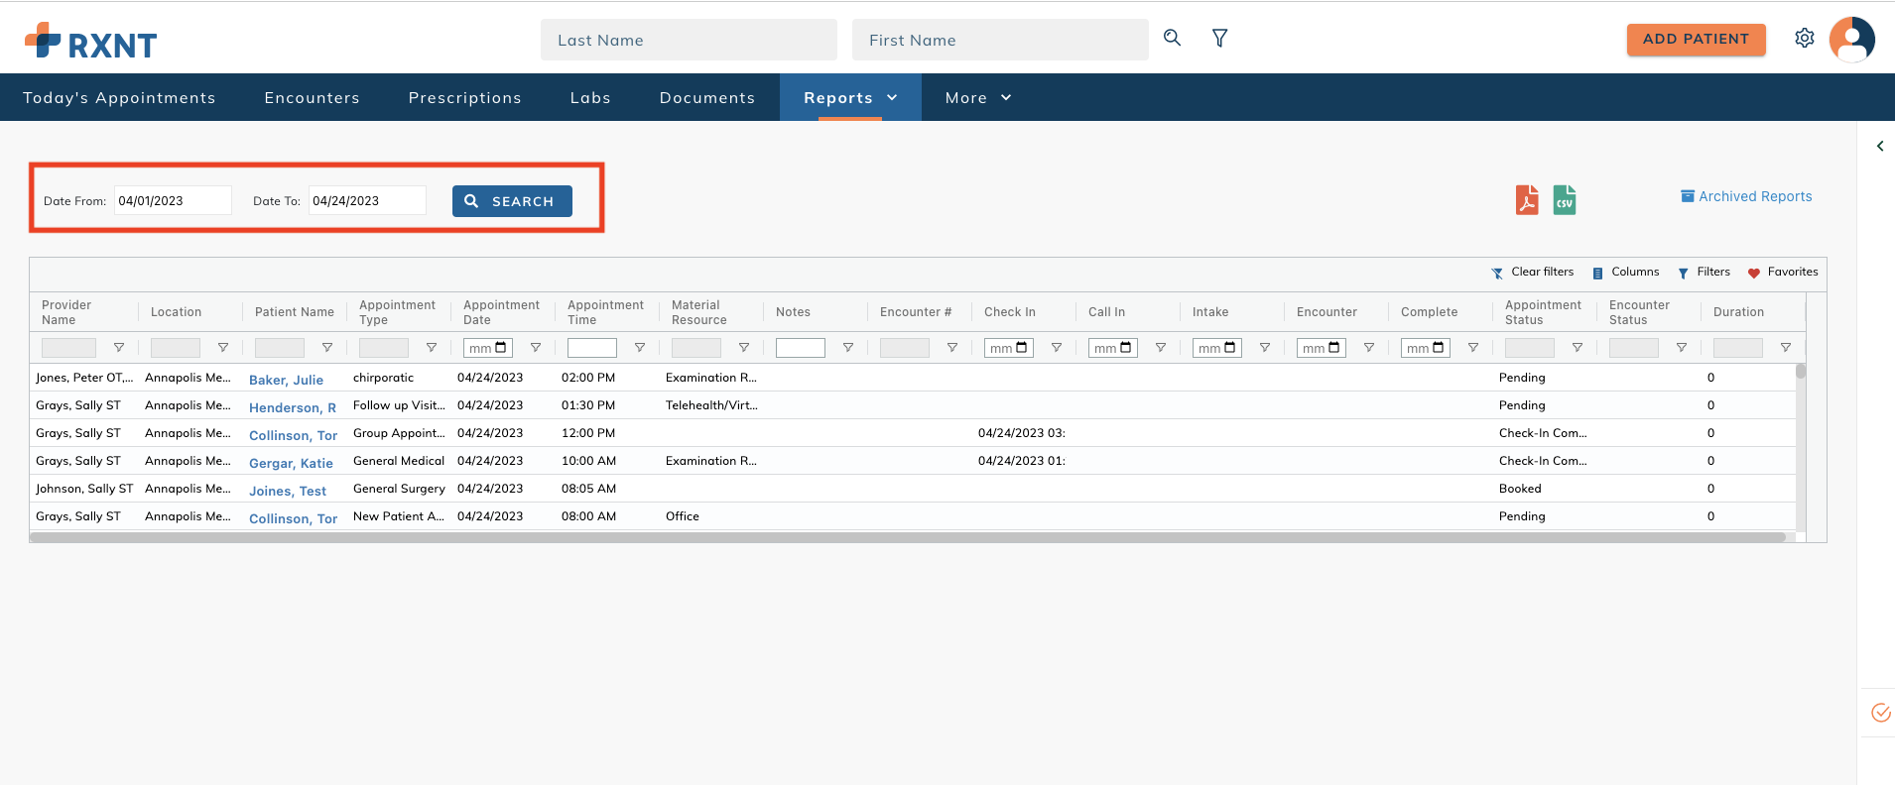Open the Documents tab
Screen dimensions: 1895x785
707,97
